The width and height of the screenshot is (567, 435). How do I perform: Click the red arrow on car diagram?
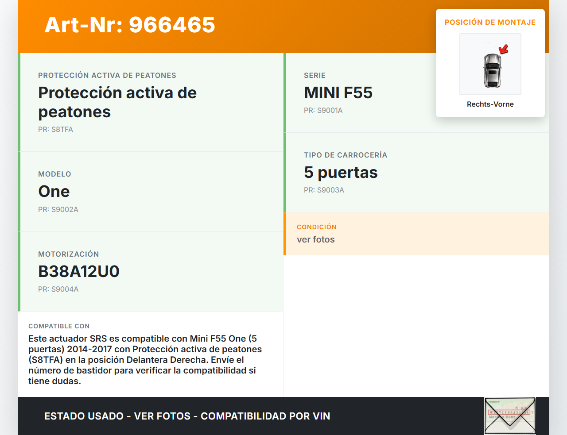coord(504,49)
